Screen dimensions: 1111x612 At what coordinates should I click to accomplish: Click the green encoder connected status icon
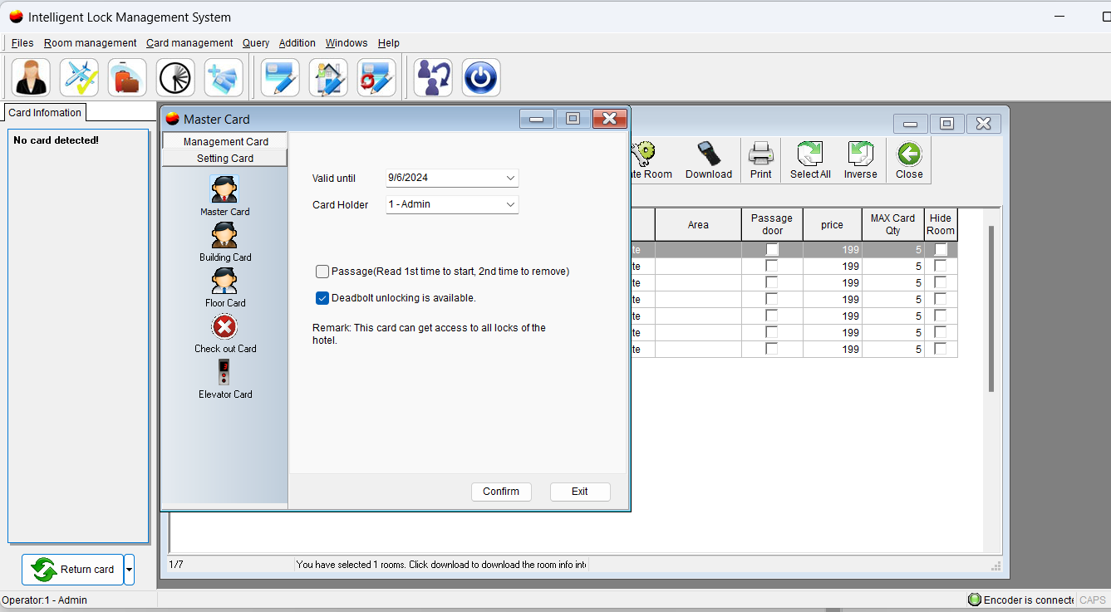click(x=975, y=600)
